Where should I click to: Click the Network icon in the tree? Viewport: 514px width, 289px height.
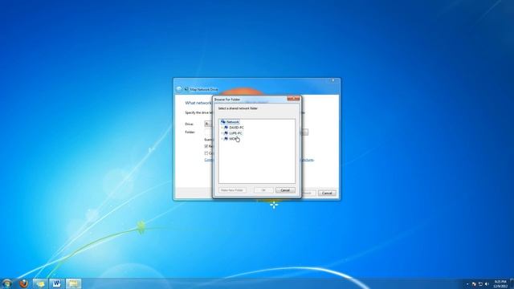[x=223, y=122]
